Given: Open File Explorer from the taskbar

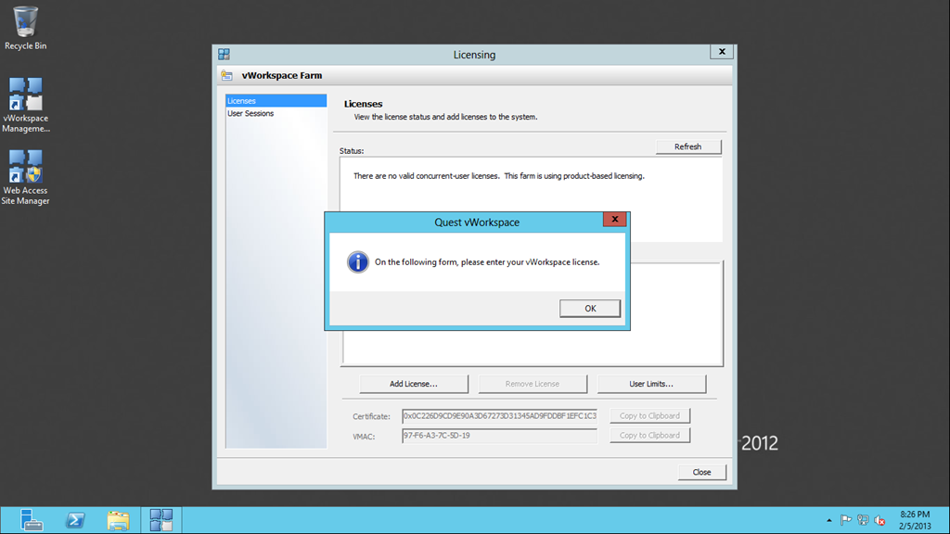Looking at the screenshot, I should coord(118,520).
